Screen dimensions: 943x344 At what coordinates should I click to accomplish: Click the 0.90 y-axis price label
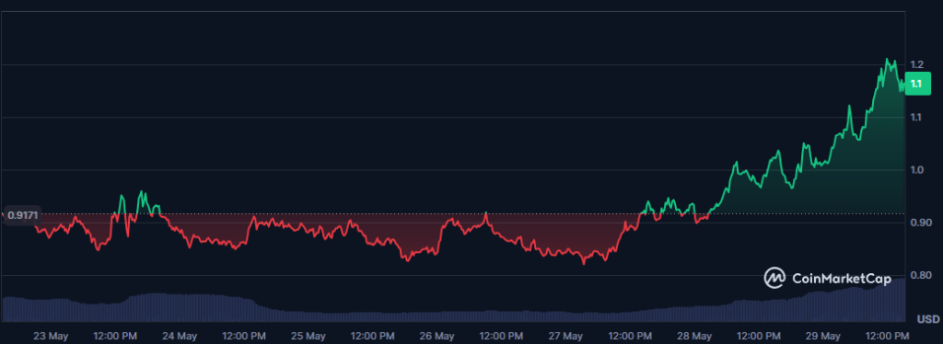920,223
